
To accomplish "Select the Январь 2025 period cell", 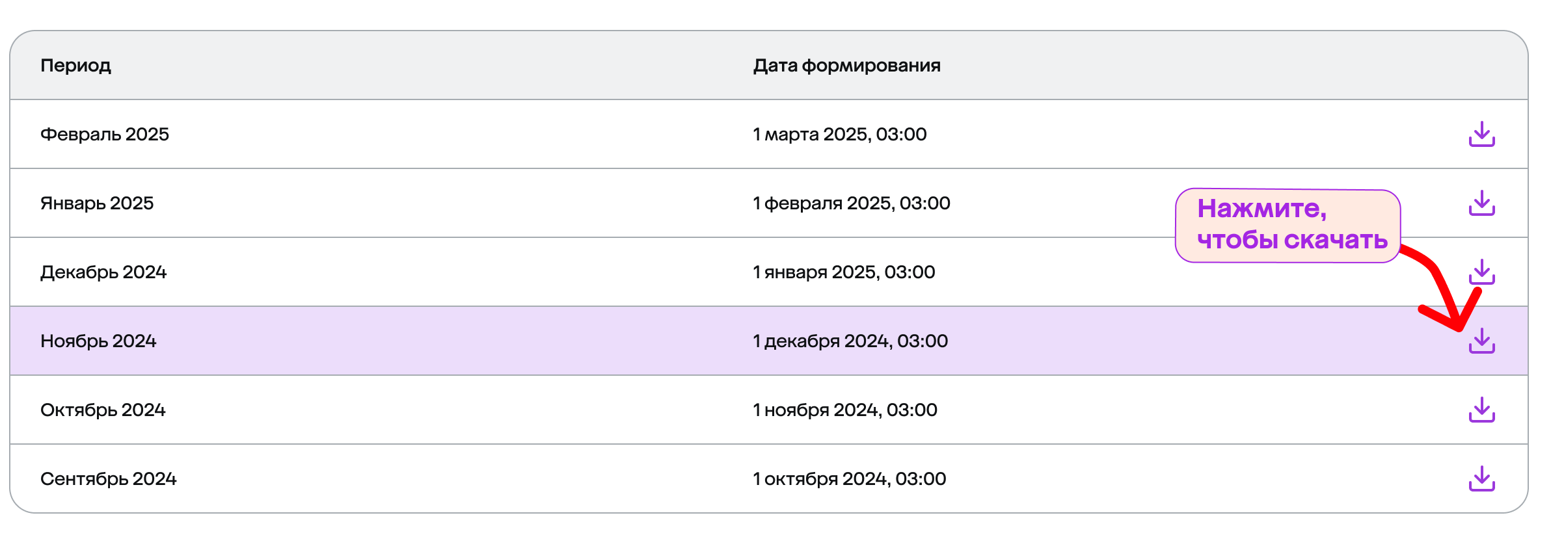I will (97, 203).
